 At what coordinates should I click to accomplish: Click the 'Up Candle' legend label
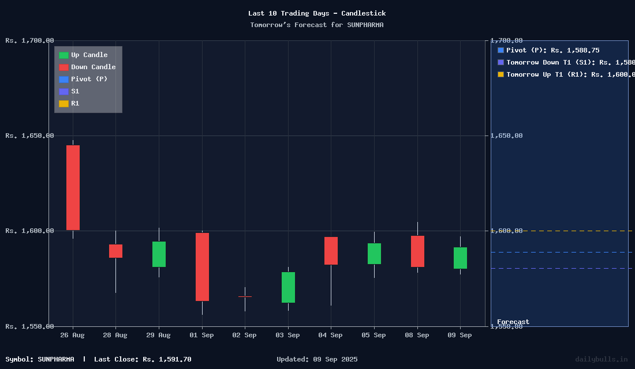tap(89, 55)
